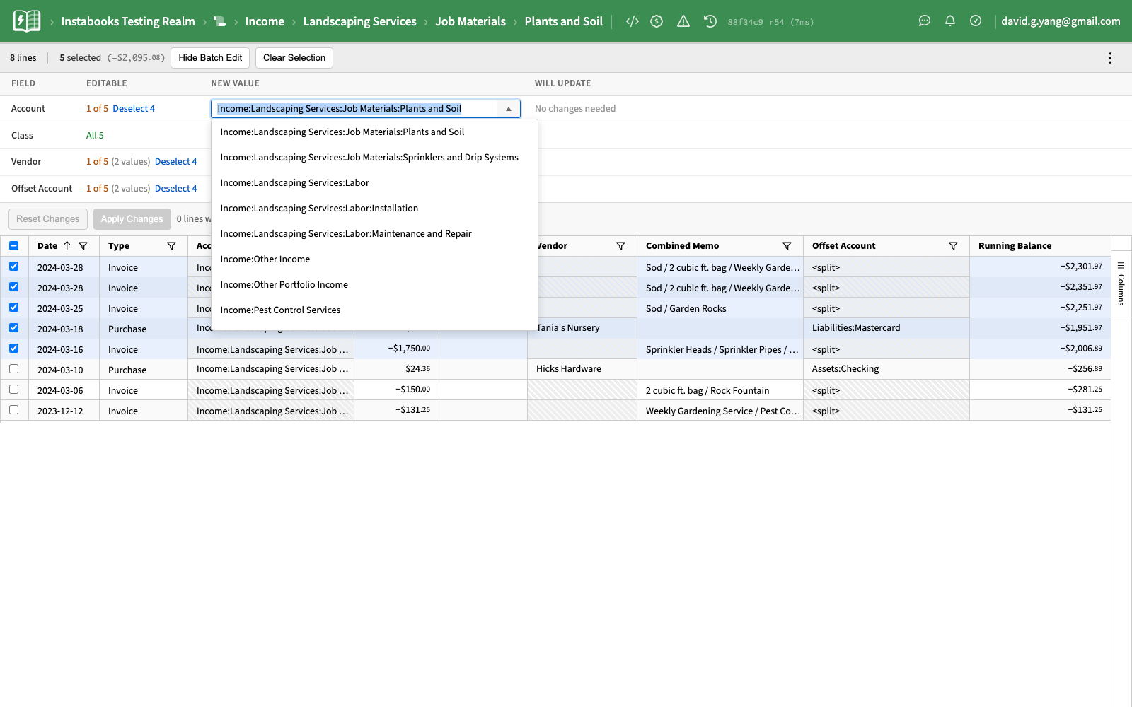Click the $24.36 amount cell
Viewport: 1132px width, 707px height.
(x=397, y=369)
